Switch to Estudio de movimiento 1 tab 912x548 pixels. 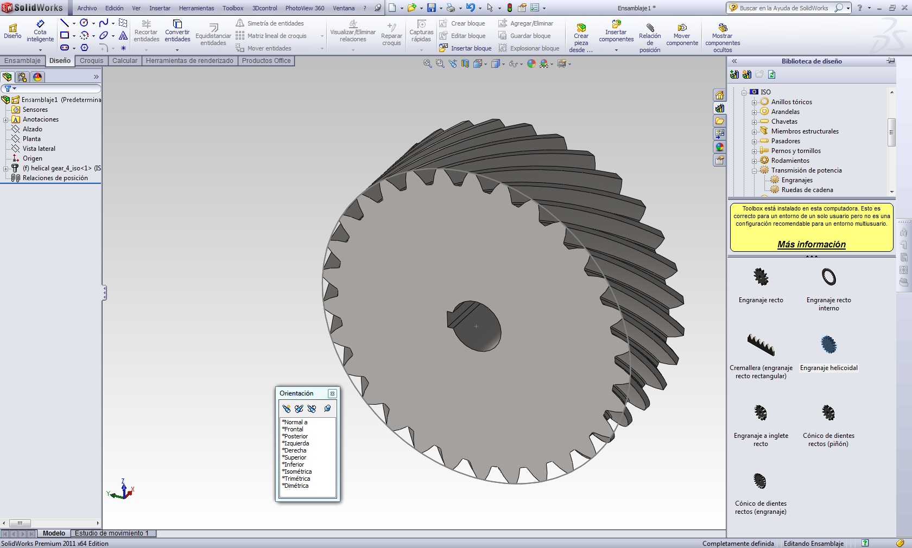(x=112, y=533)
